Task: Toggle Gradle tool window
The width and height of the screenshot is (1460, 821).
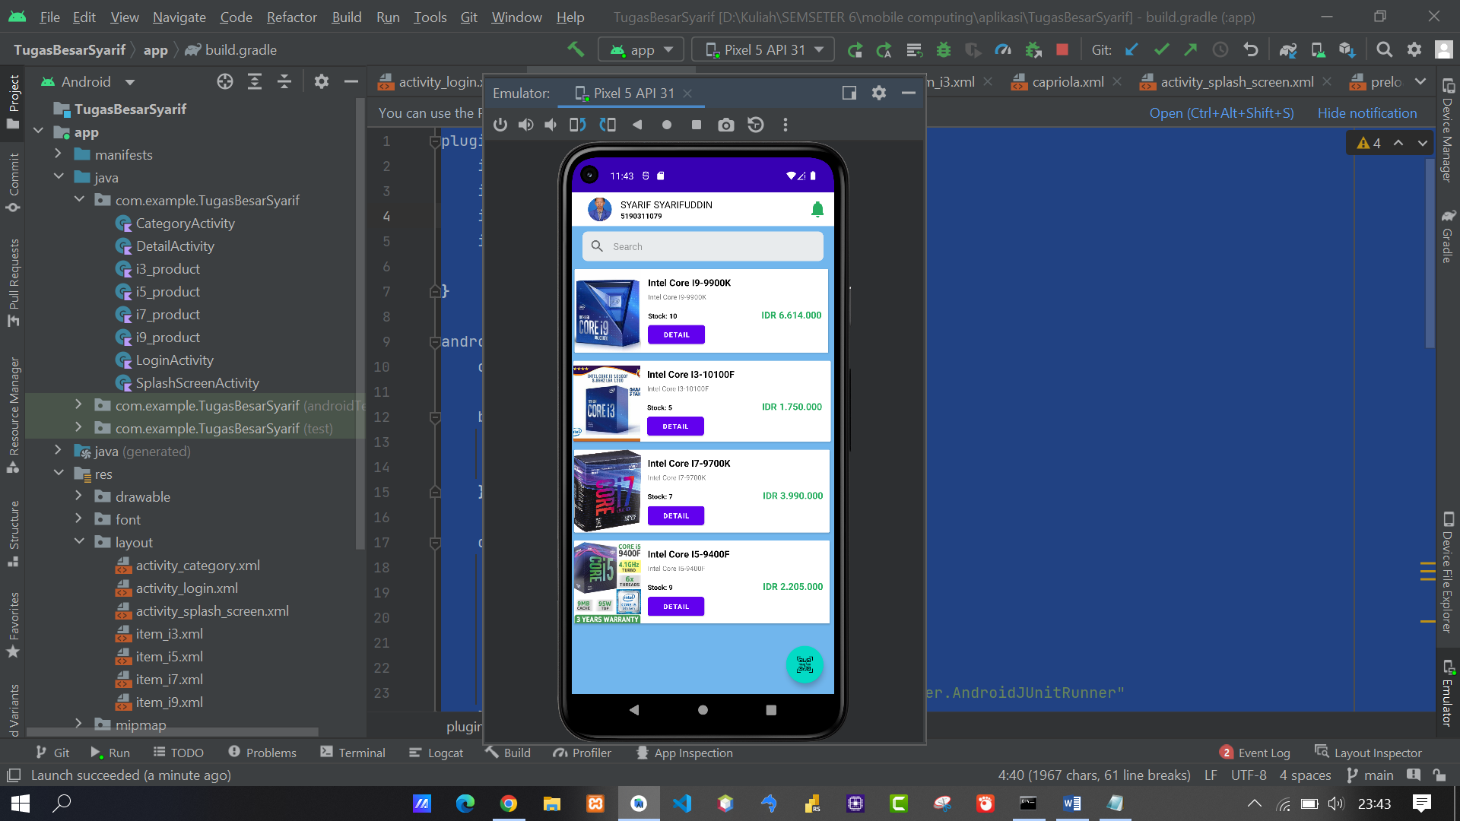Action: (1447, 237)
